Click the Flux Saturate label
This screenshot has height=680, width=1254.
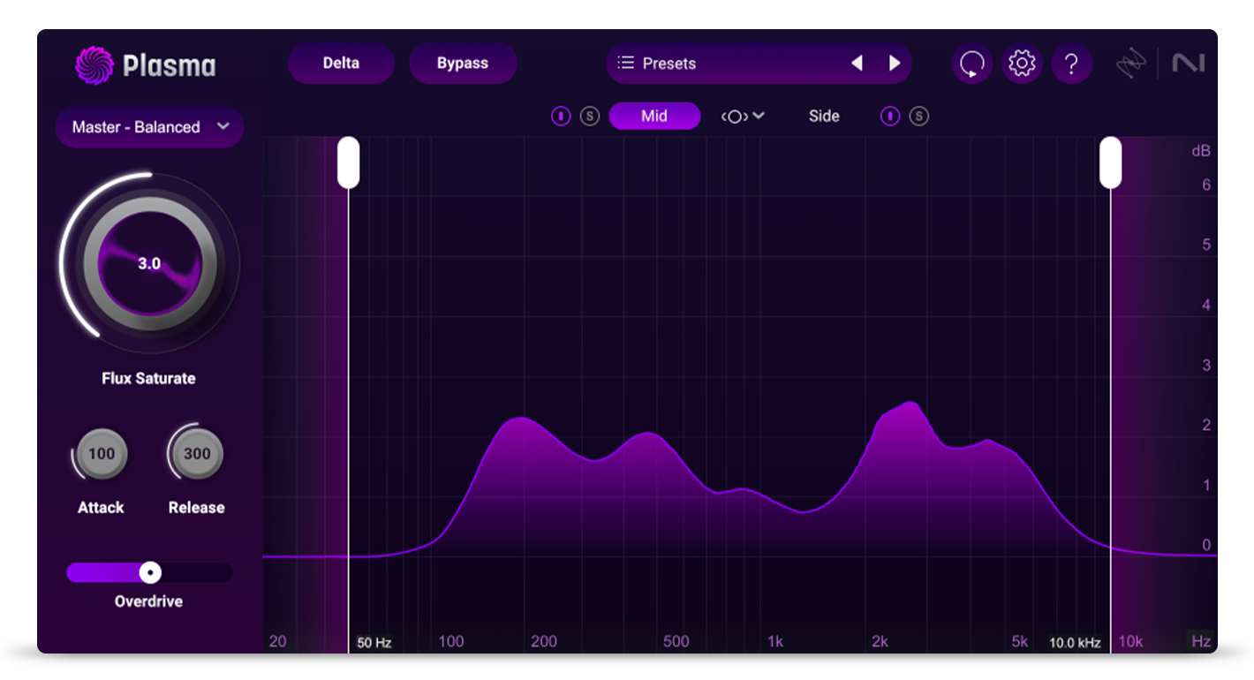pyautogui.click(x=148, y=378)
